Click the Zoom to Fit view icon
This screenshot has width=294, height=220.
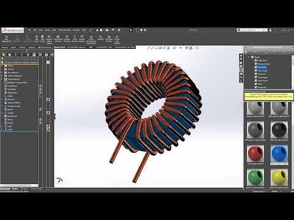pos(149,48)
